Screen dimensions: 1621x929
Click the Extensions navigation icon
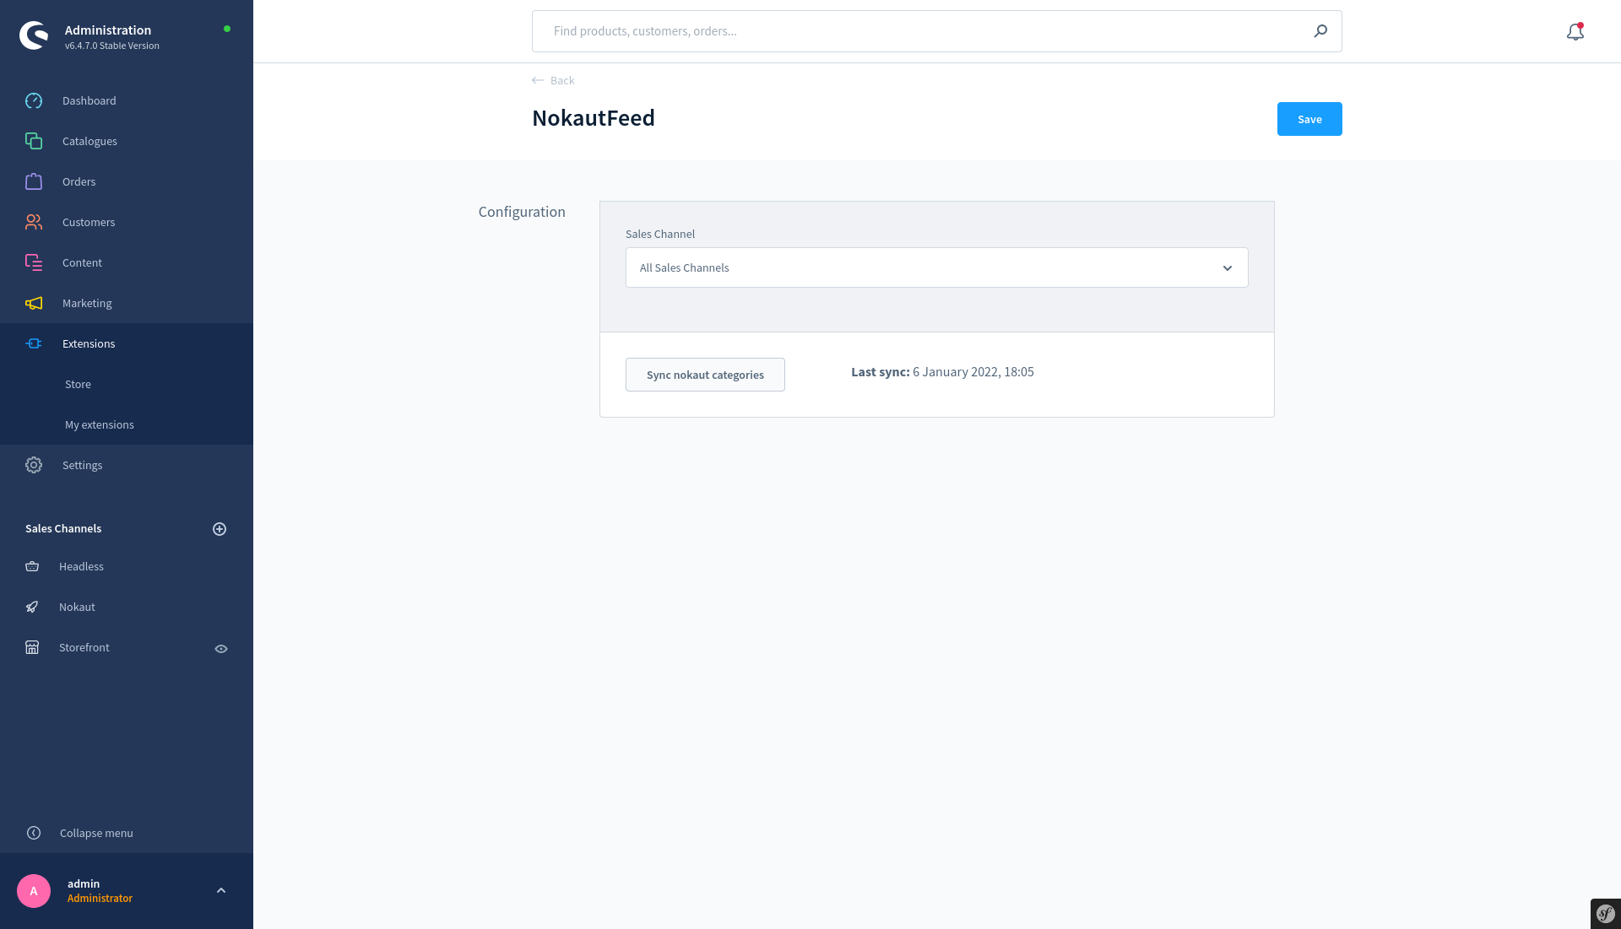pos(34,343)
